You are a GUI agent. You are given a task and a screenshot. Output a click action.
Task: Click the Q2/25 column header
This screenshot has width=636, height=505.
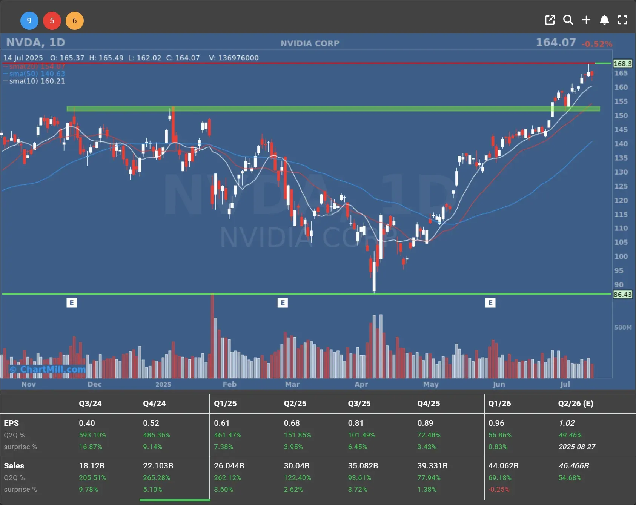[295, 403]
